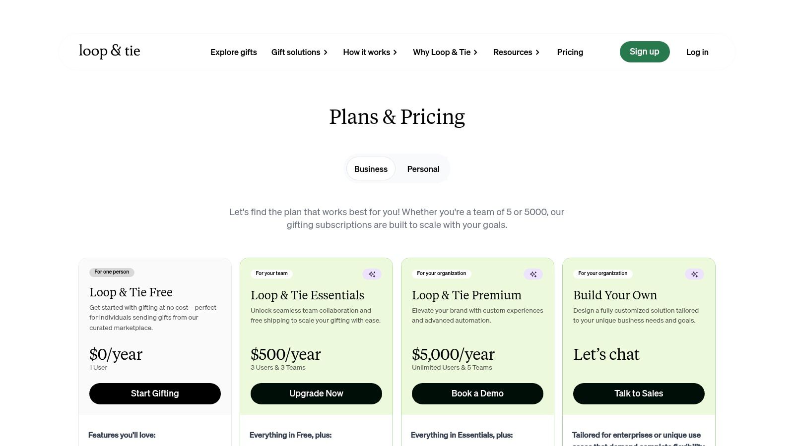This screenshot has height=446, width=794.
Task: Select the Business pricing toggle
Action: (x=371, y=168)
